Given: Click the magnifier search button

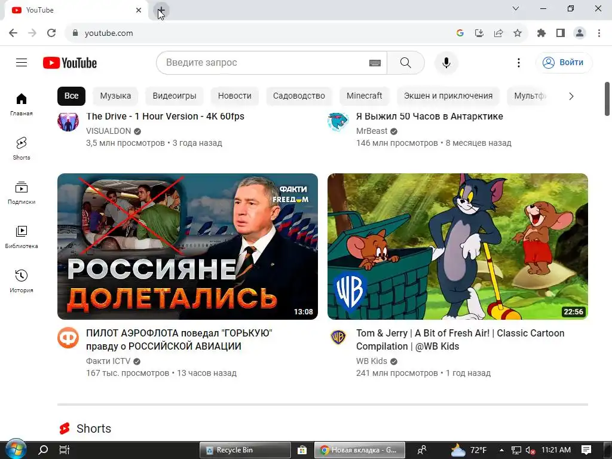Looking at the screenshot, I should point(406,62).
